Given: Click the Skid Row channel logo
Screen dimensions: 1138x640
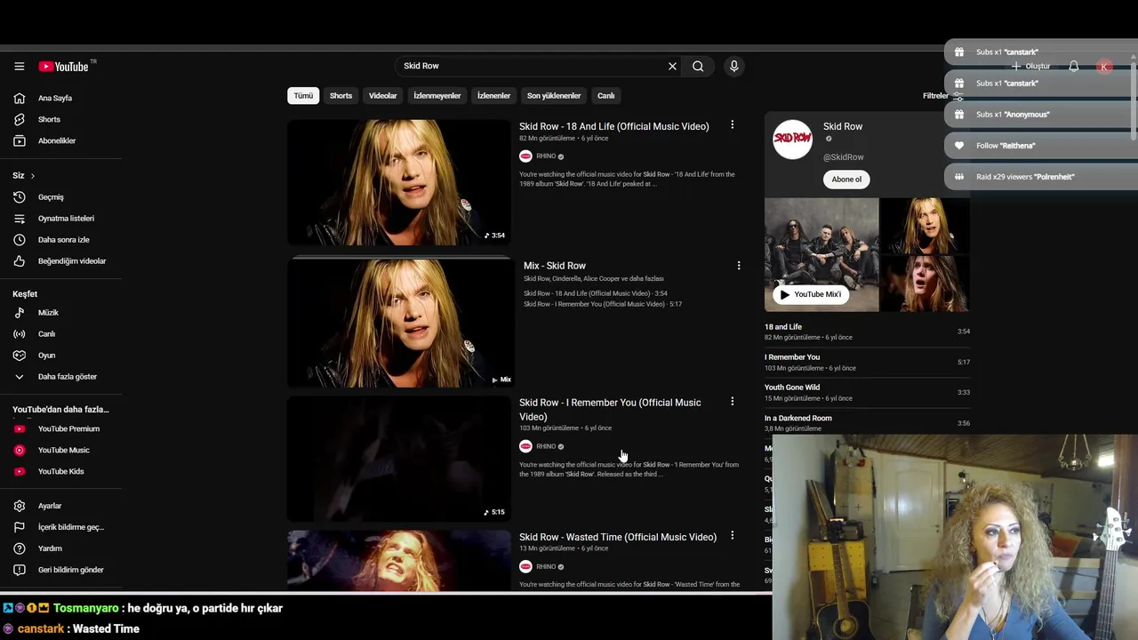Looking at the screenshot, I should (x=792, y=140).
